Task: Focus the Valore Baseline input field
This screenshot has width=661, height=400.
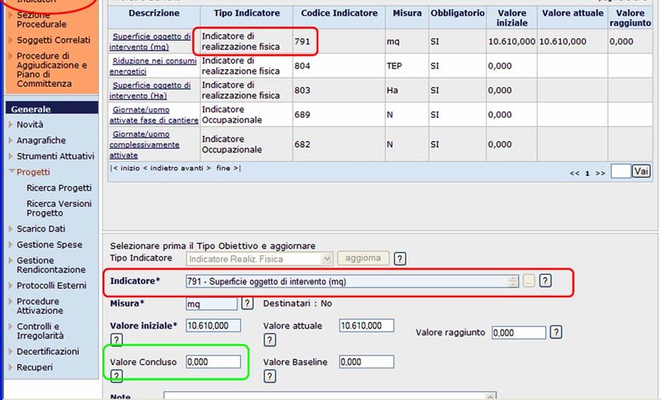Action: 366,362
